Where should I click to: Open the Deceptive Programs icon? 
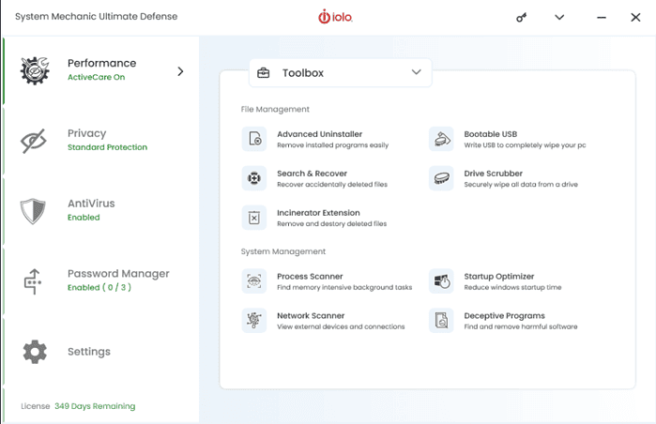pyautogui.click(x=441, y=321)
